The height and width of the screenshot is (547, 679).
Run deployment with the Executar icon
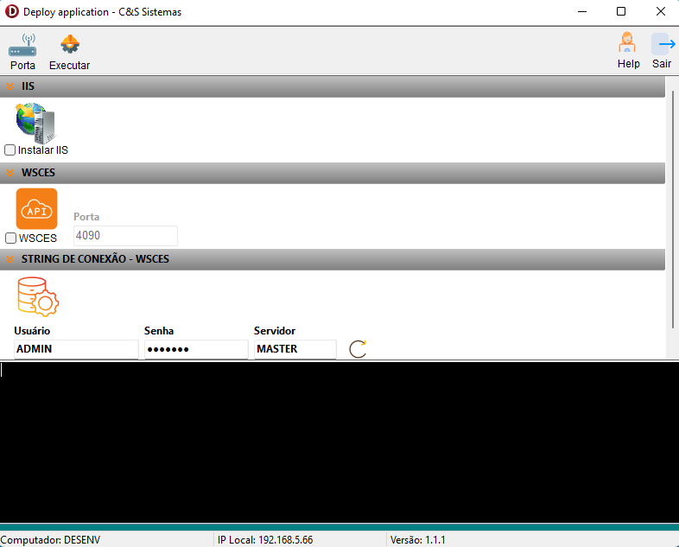click(70, 45)
